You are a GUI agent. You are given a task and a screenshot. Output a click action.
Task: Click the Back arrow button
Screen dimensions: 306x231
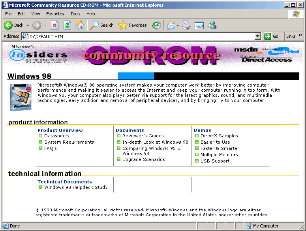pos(8,25)
